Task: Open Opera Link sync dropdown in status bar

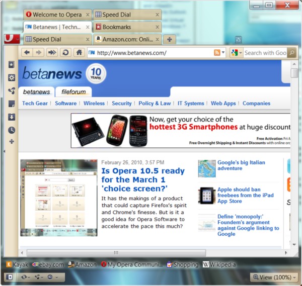Action: click(x=26, y=277)
